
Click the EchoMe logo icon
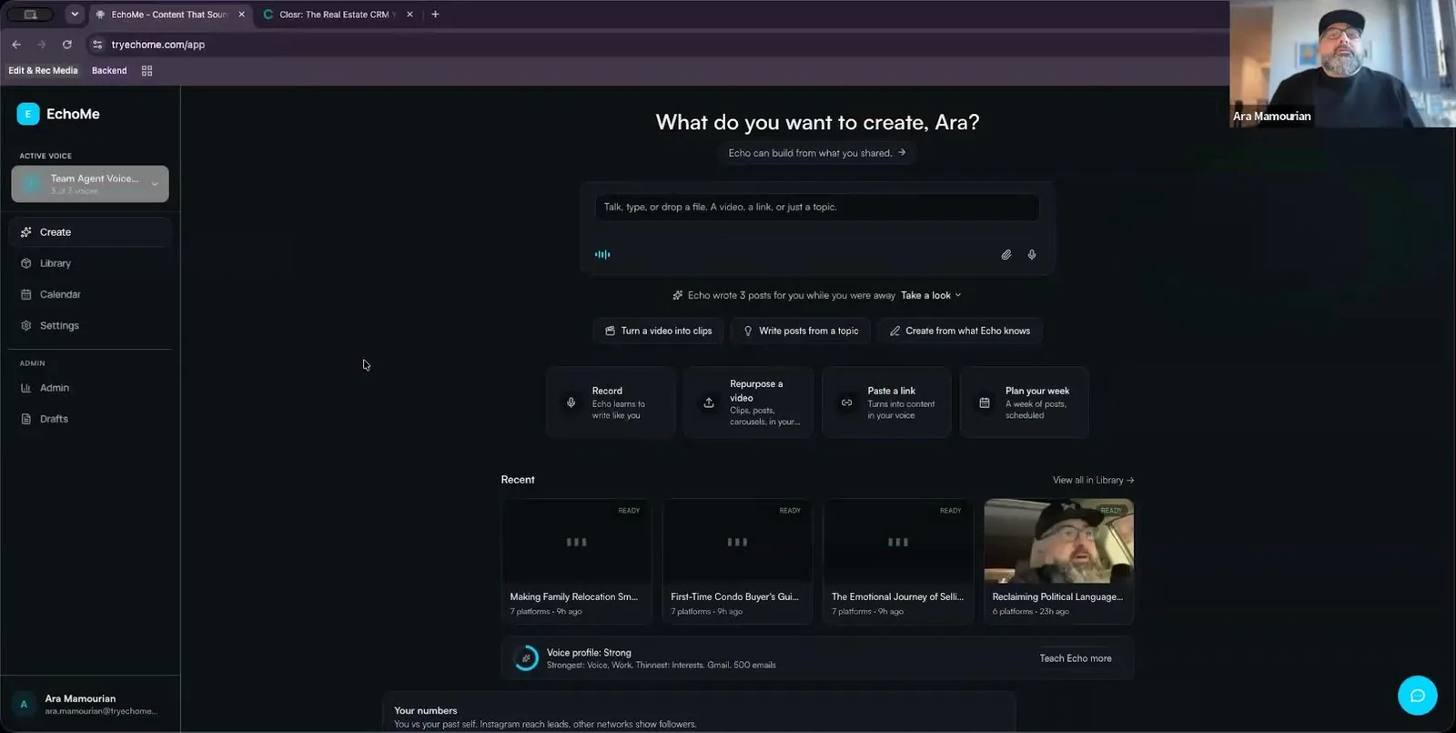tap(28, 114)
